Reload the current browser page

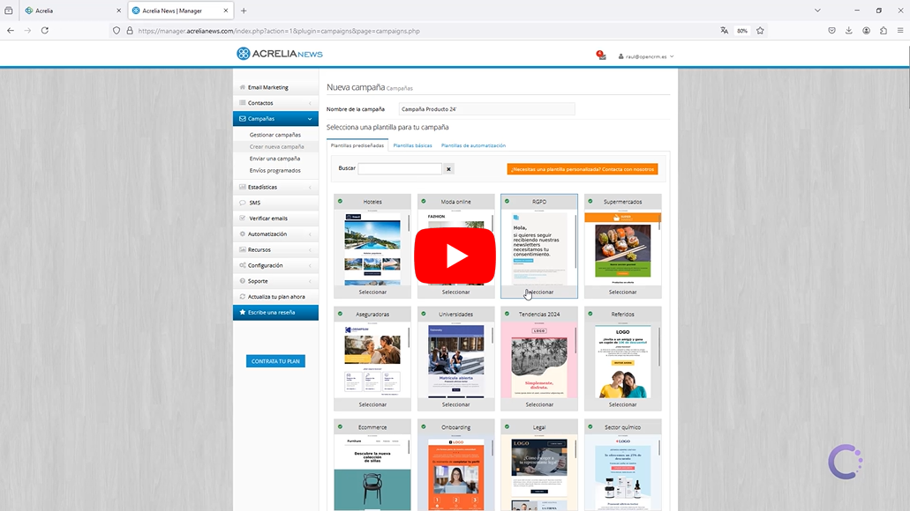coord(45,31)
